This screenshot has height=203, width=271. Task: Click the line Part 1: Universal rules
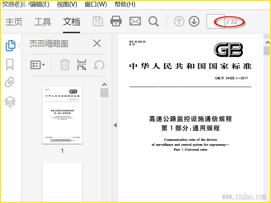click(190, 150)
